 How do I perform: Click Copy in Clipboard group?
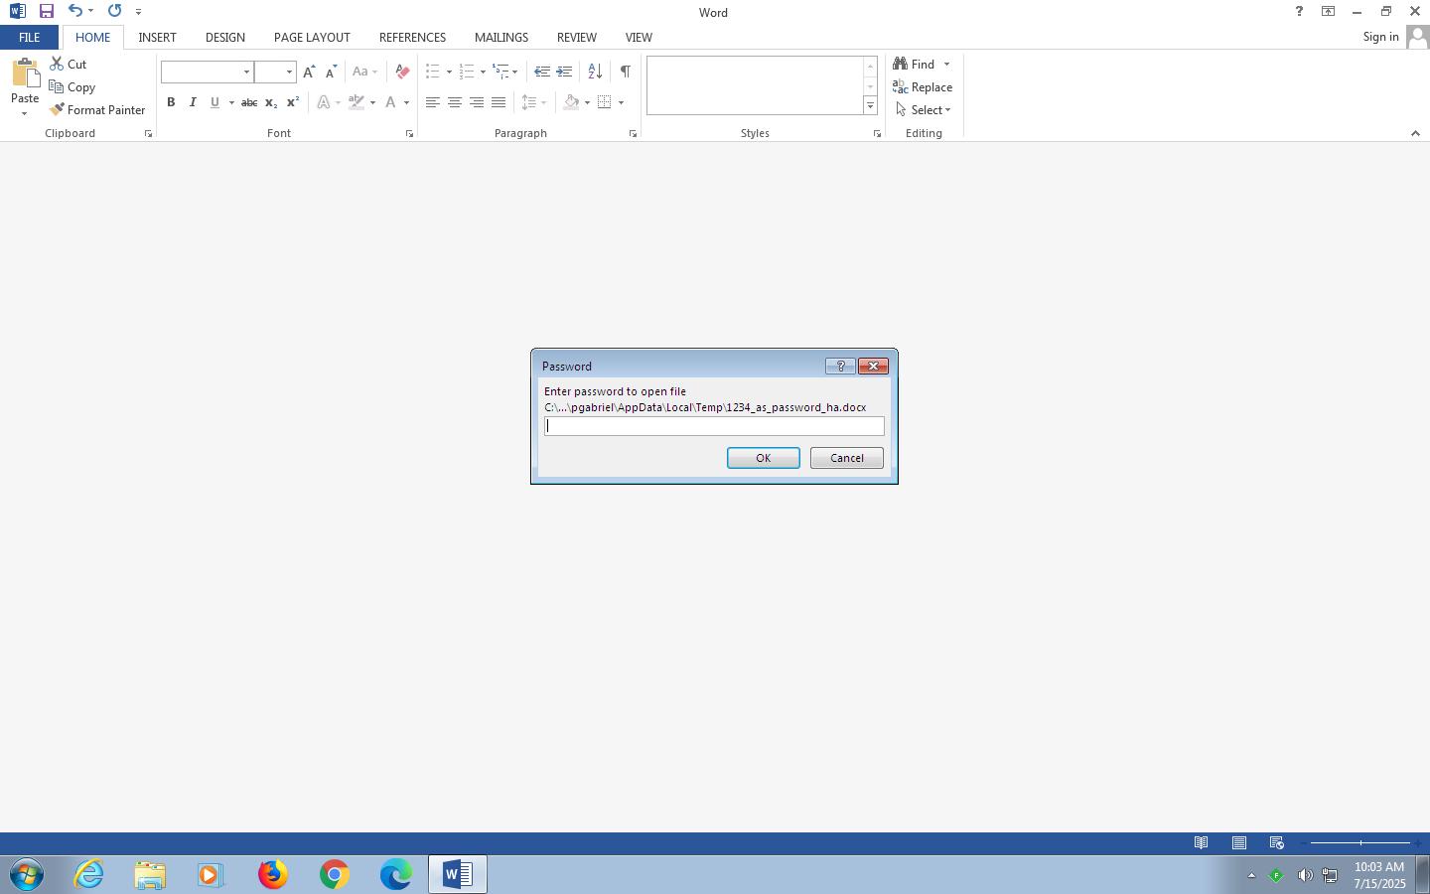click(x=72, y=87)
